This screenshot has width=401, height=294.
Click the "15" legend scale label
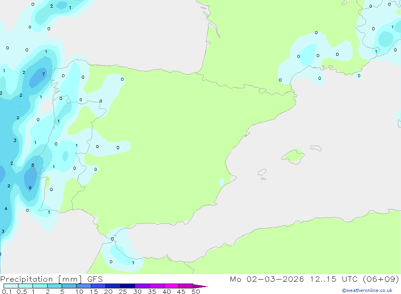pos(94,292)
